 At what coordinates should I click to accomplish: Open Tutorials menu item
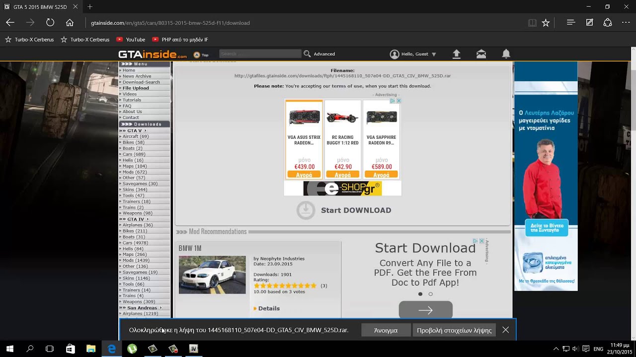[132, 100]
